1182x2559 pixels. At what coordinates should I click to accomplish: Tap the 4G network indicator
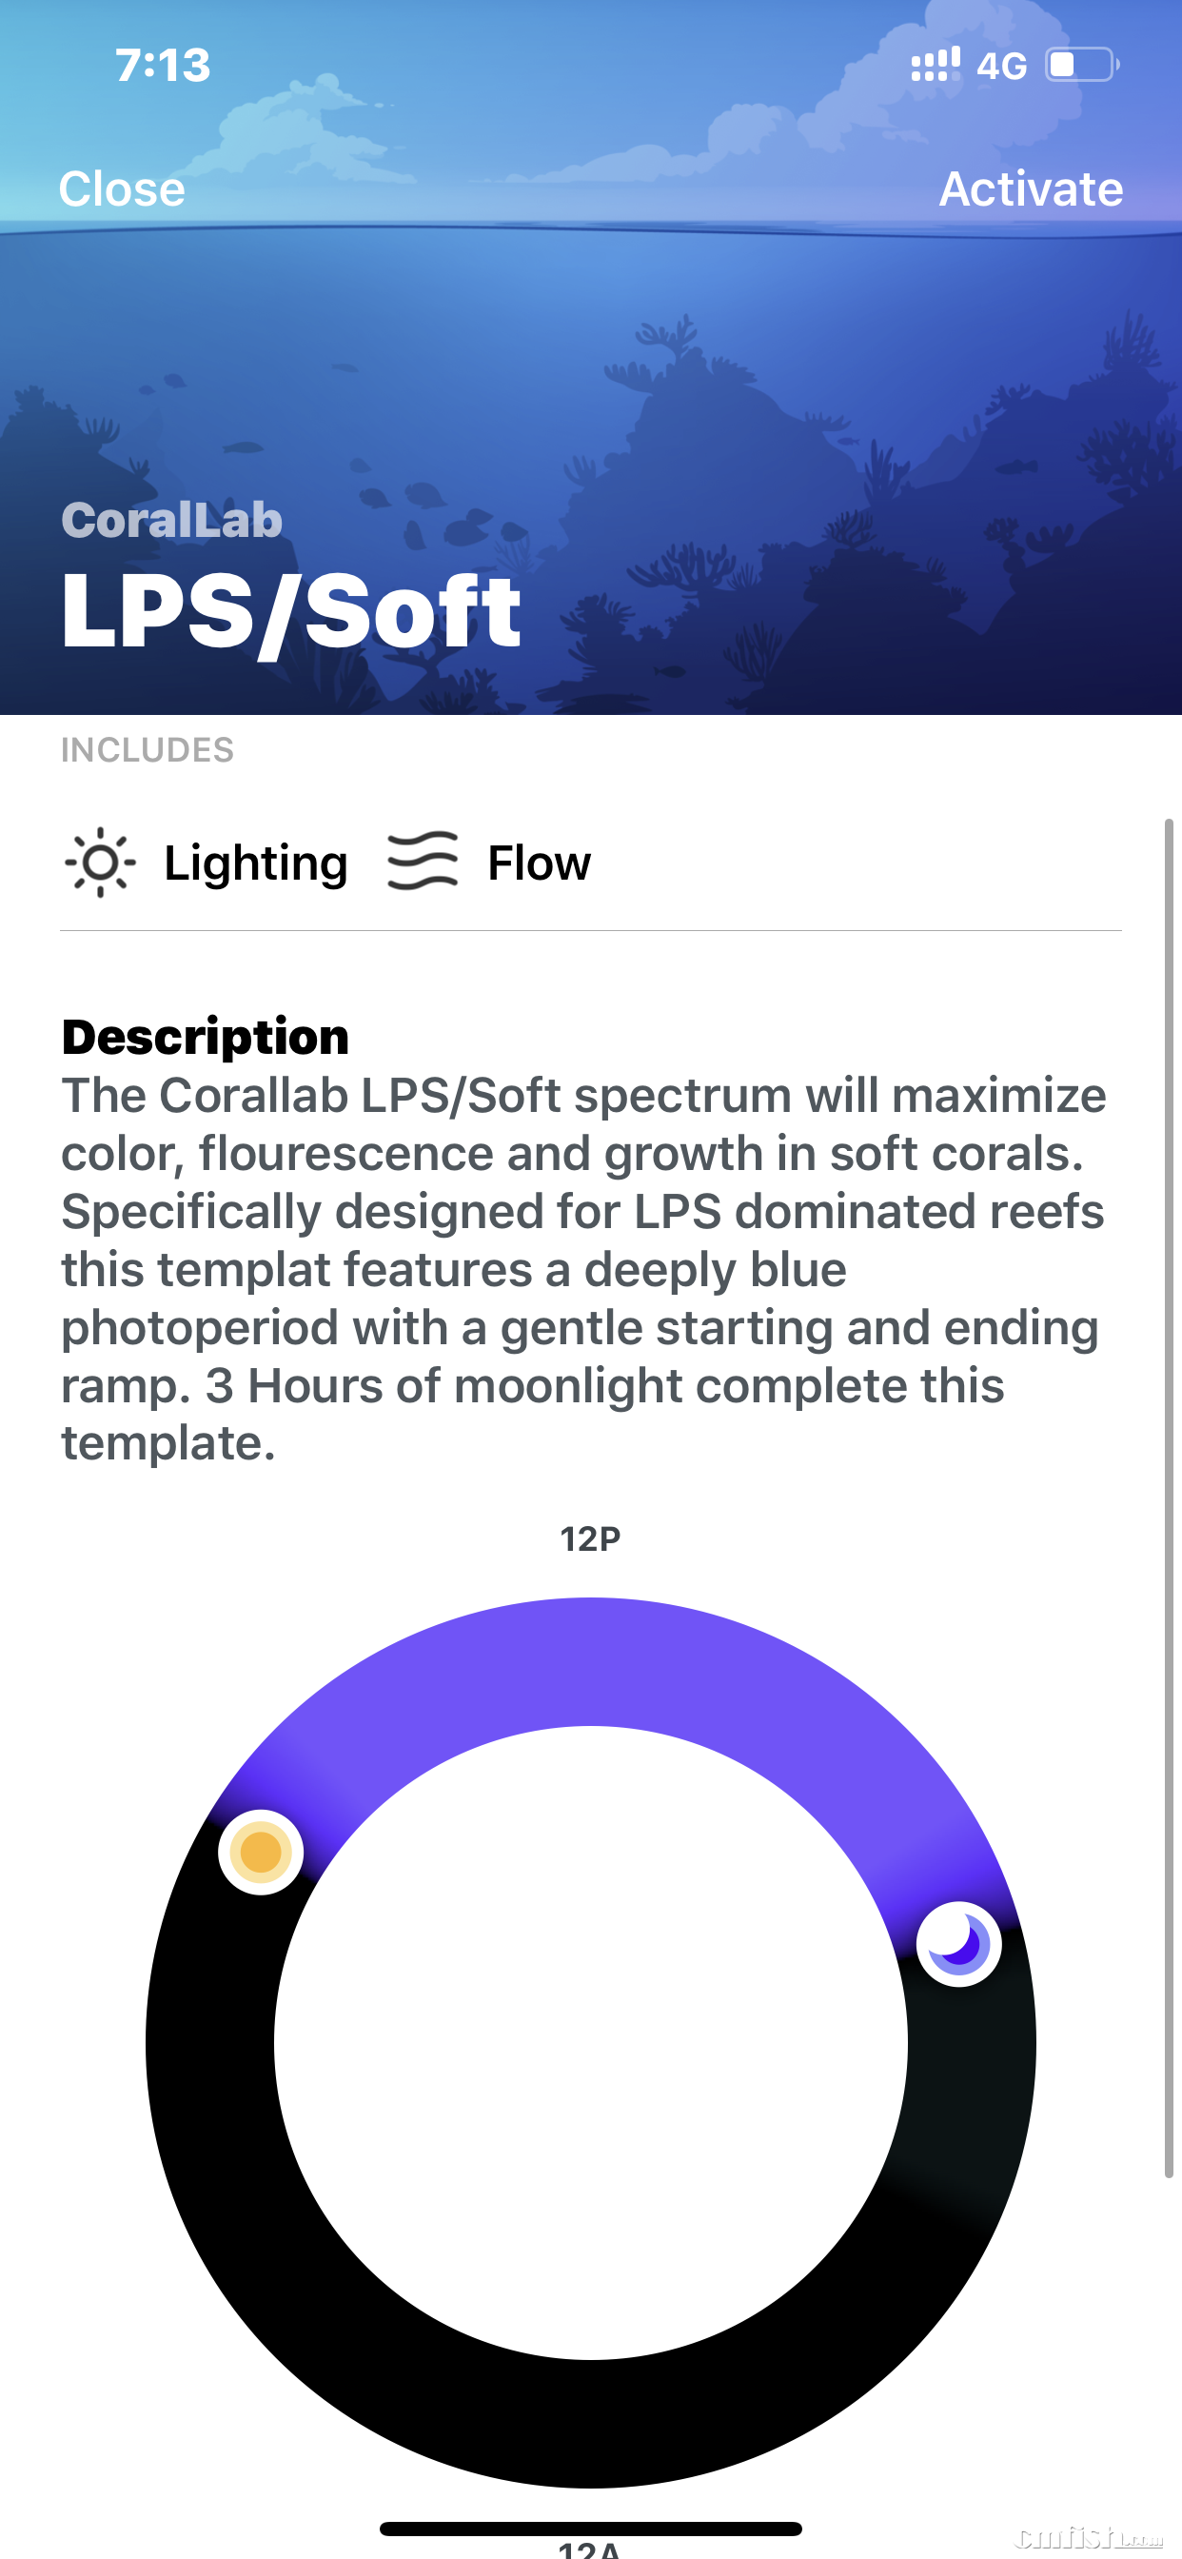click(x=1001, y=67)
